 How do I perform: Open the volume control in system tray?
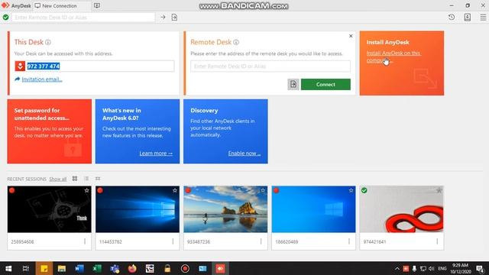[431, 268]
